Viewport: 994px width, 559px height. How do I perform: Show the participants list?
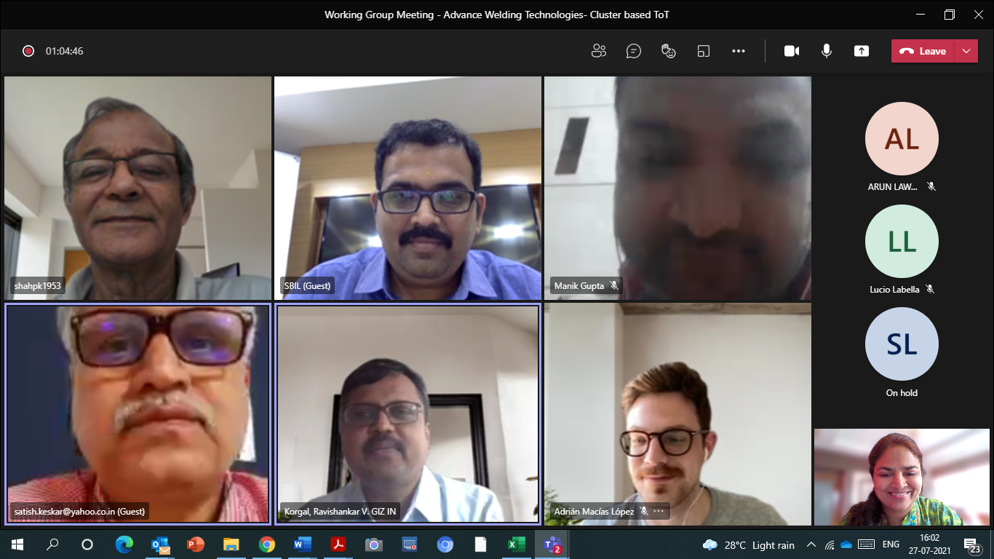click(x=599, y=51)
